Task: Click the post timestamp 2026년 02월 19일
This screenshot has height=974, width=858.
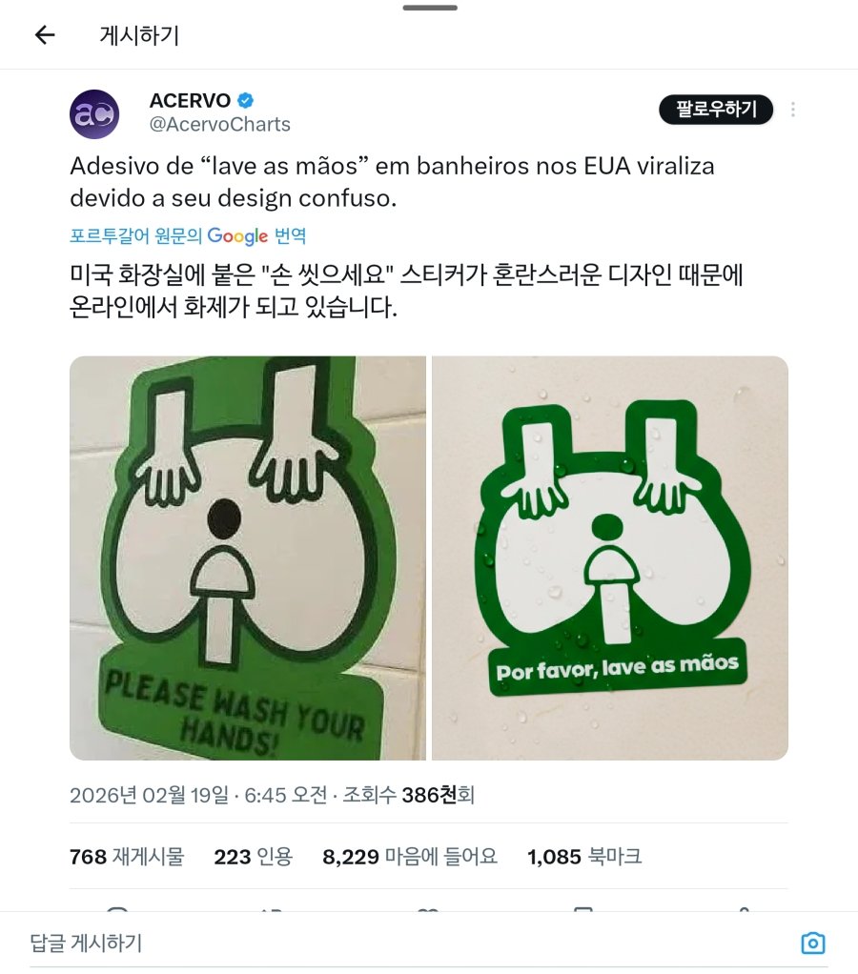Action: click(x=149, y=795)
